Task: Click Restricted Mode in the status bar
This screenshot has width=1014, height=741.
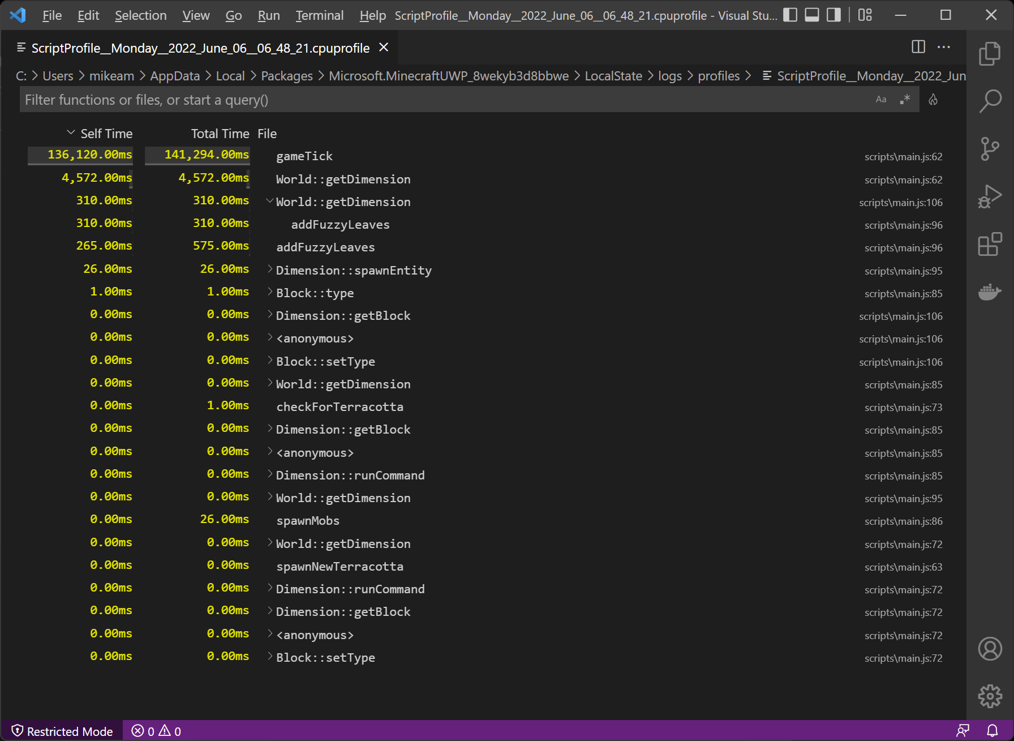Action: tap(62, 731)
